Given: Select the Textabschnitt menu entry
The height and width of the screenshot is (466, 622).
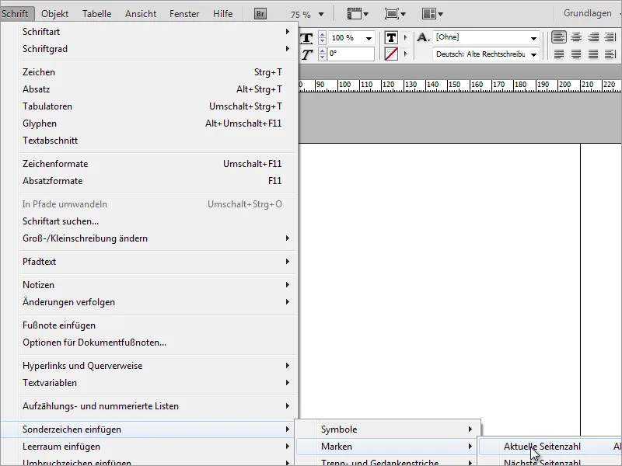Looking at the screenshot, I should (158, 141).
